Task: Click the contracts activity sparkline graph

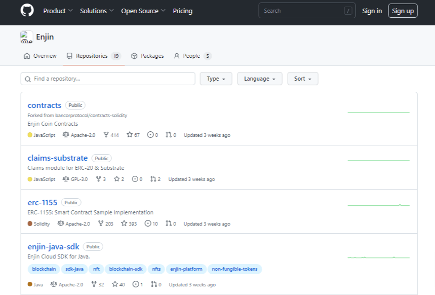Action: pyautogui.click(x=378, y=112)
